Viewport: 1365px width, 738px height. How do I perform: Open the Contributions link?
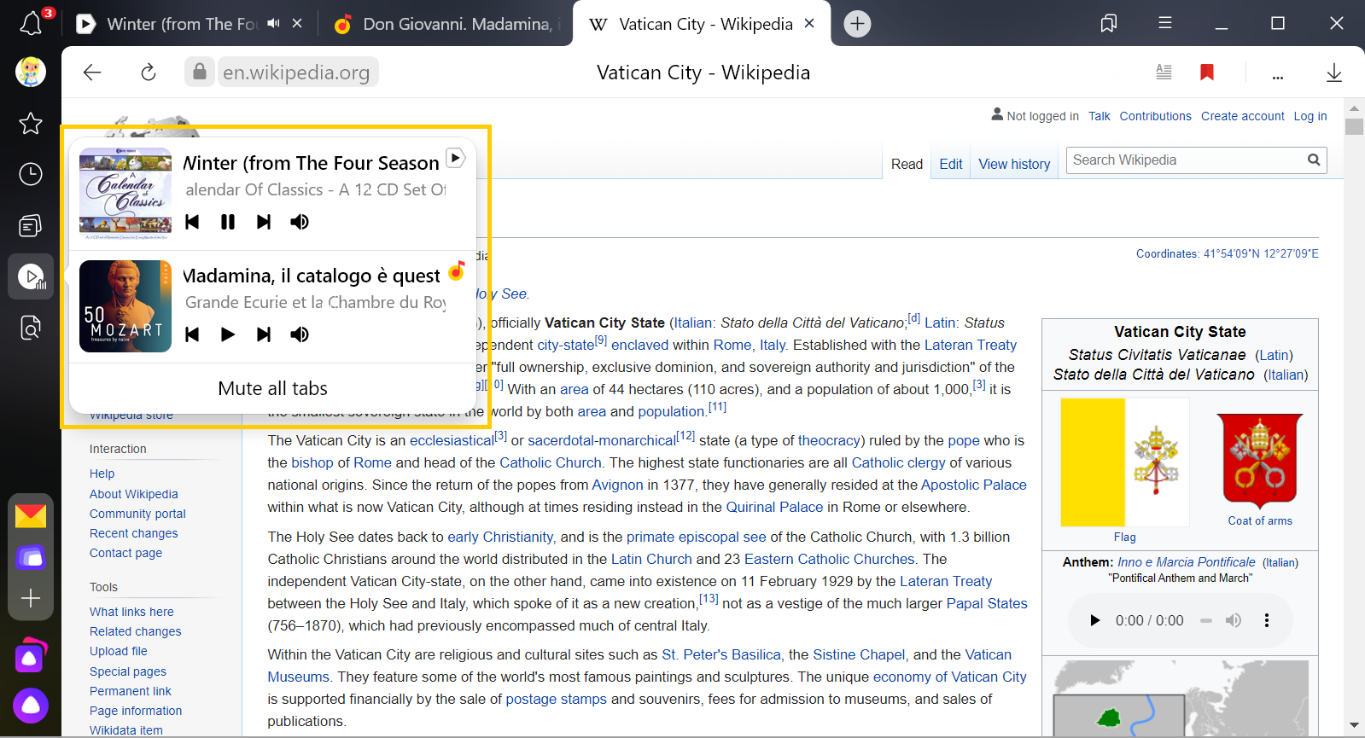pyautogui.click(x=1155, y=116)
